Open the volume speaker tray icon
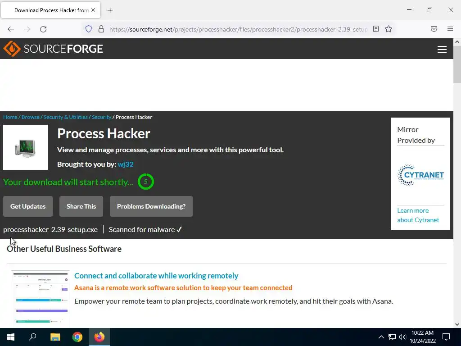Screen dimensions: 461x346 [402, 337]
